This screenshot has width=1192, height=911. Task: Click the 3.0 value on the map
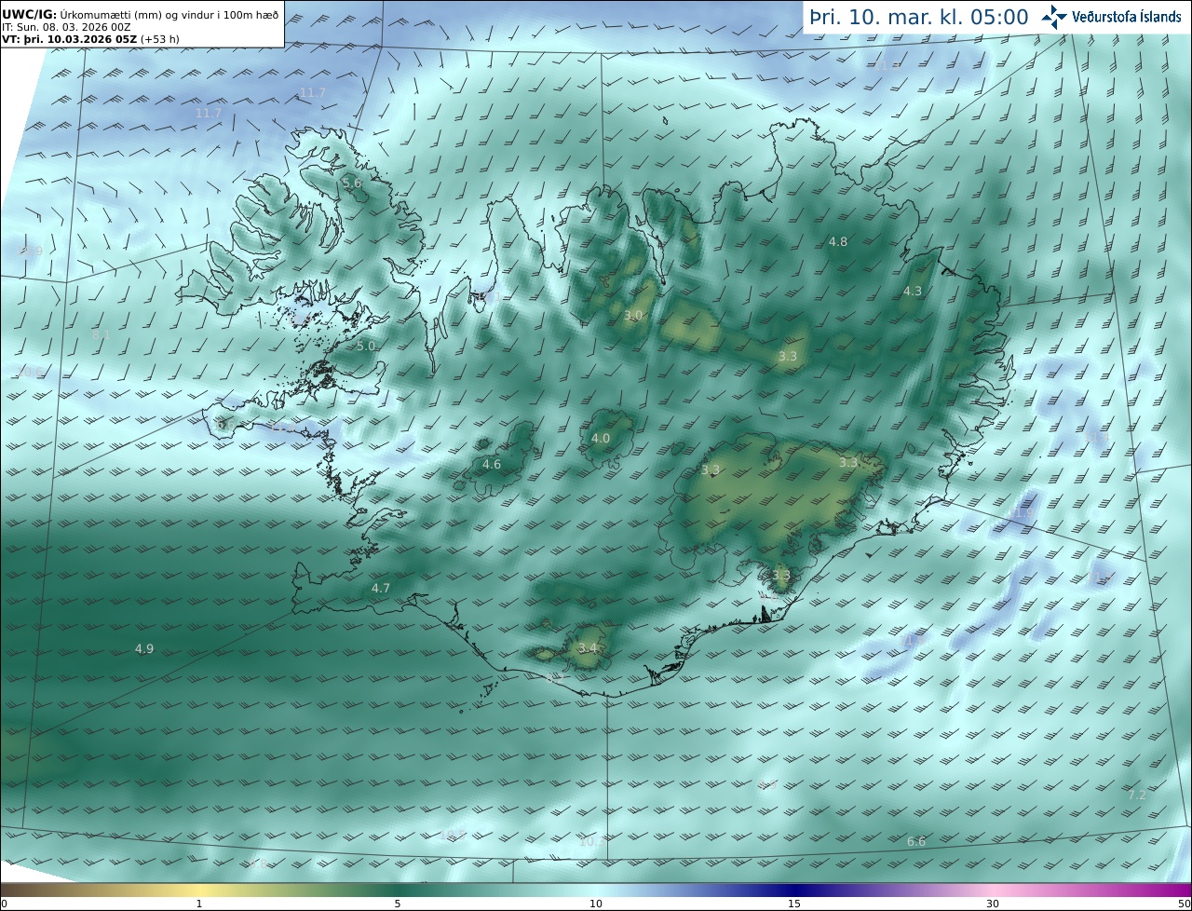(x=633, y=317)
